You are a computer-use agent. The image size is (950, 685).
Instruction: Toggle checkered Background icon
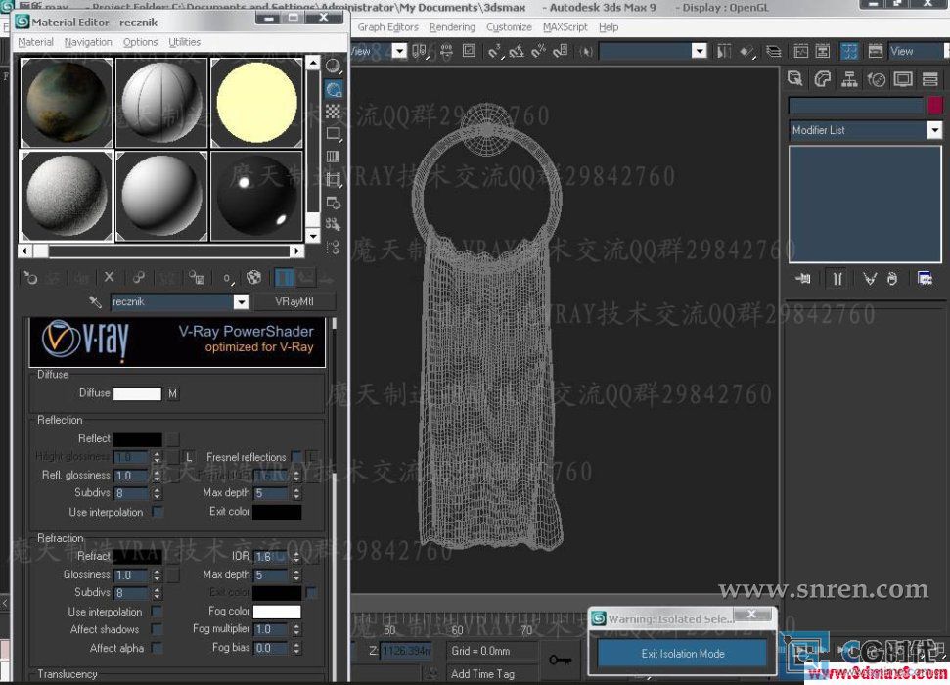point(333,112)
